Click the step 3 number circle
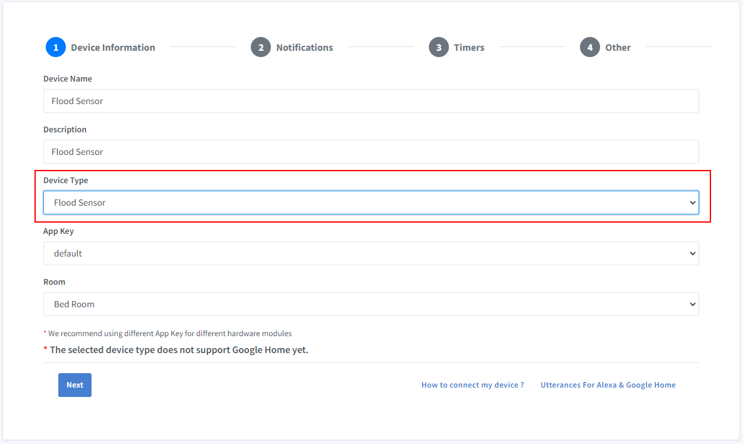743x444 pixels. [x=439, y=48]
